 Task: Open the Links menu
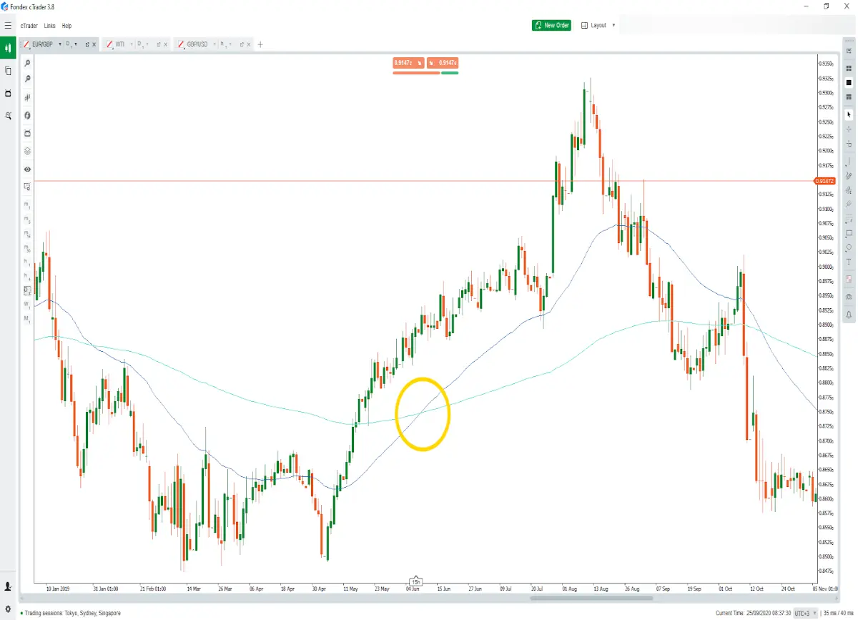click(x=49, y=26)
